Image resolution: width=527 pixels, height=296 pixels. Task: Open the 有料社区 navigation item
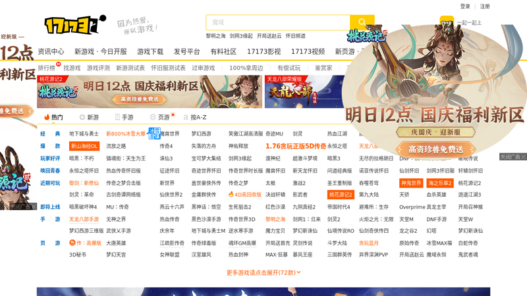tap(223, 51)
